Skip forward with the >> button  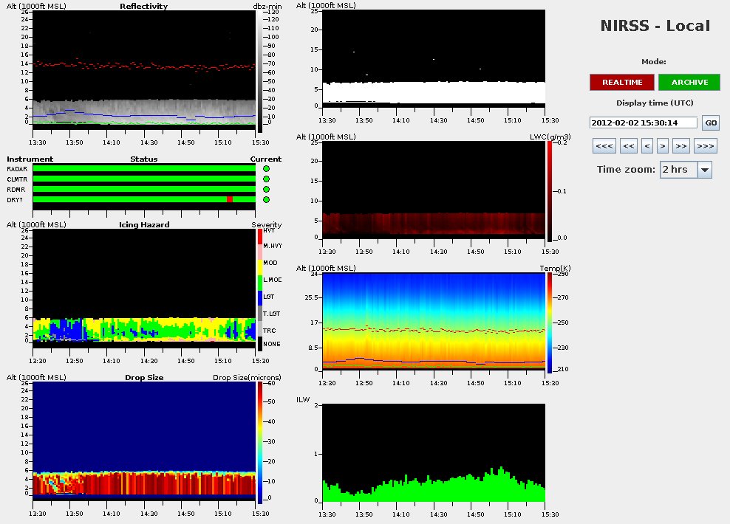pos(681,145)
